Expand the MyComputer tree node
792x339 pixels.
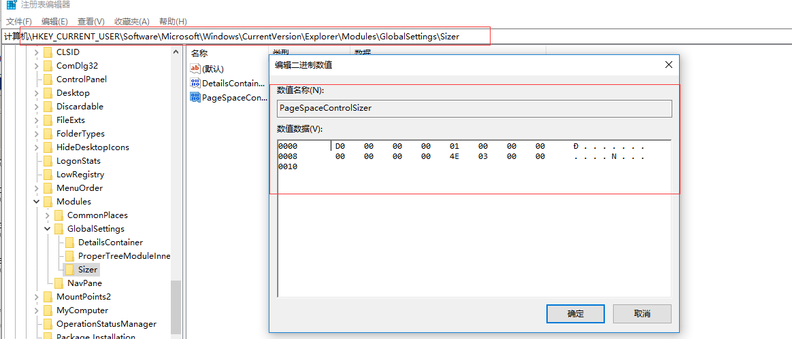point(36,310)
